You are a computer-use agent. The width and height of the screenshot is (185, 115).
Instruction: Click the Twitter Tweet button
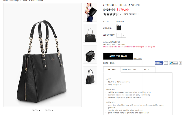tap(173, 63)
